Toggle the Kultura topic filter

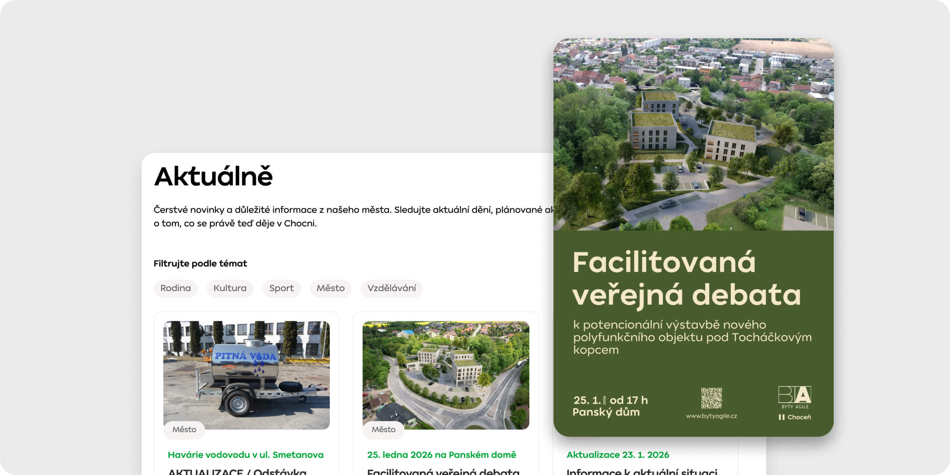(x=230, y=288)
